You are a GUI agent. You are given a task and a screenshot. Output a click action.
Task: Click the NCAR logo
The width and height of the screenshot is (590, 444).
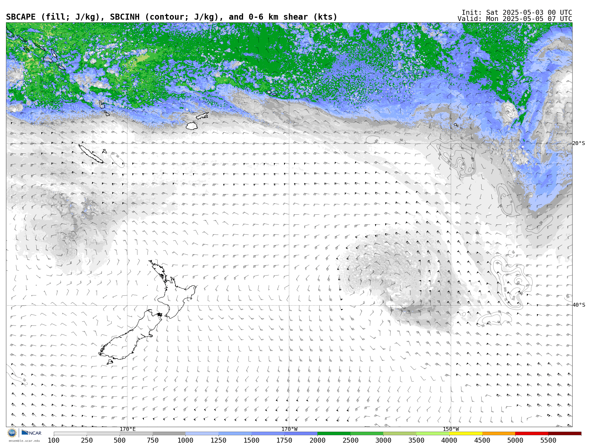pos(31,433)
